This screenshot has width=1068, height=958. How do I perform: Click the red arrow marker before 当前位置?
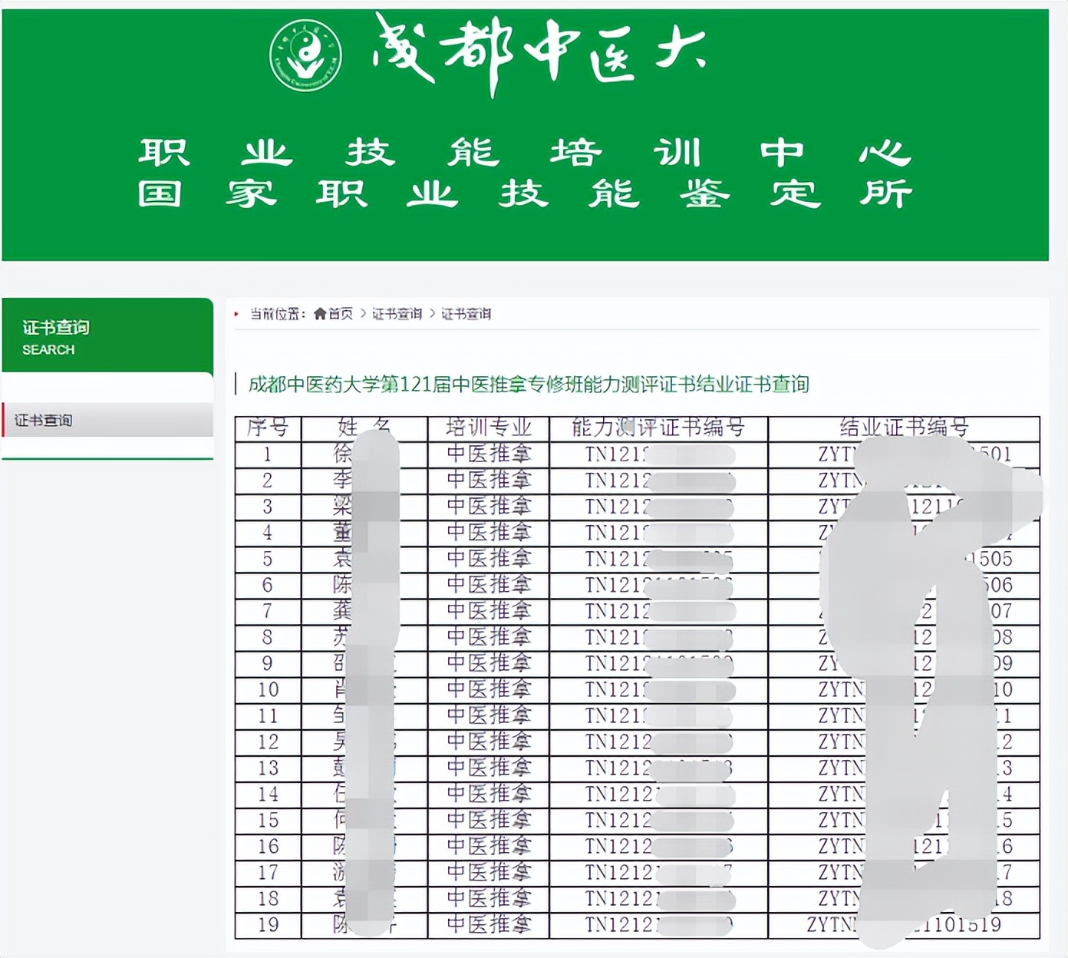click(235, 313)
